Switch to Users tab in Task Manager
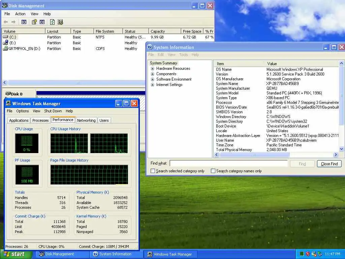This screenshot has height=259, width=345. tap(104, 120)
